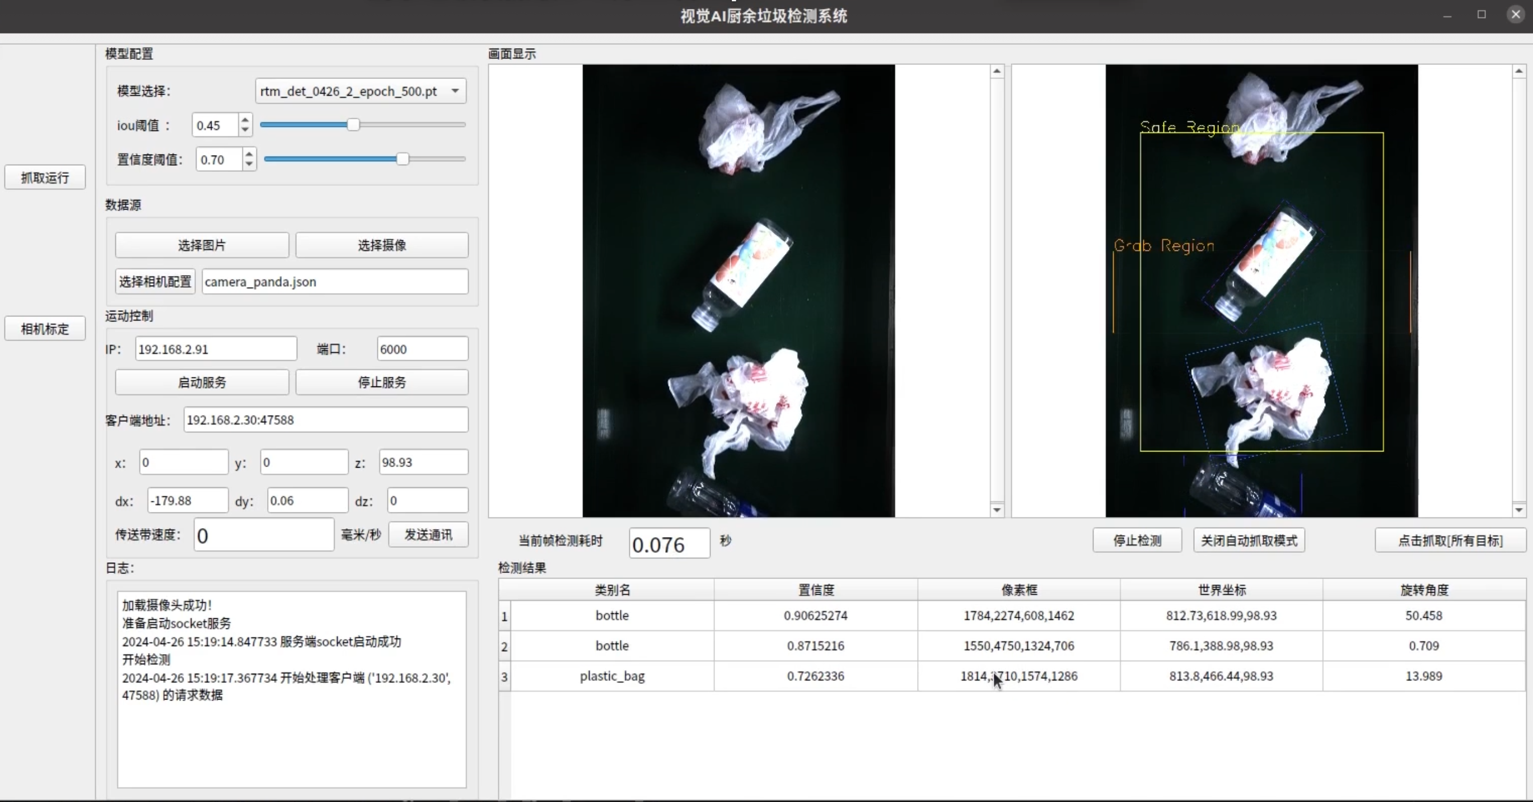
Task: Focus the 传送带速度 speed field
Action: (264, 535)
